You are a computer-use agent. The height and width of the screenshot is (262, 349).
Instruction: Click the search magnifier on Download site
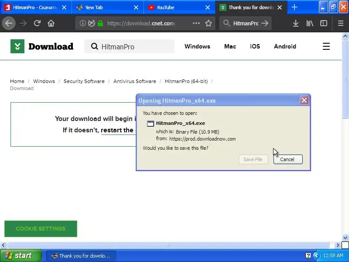[95, 46]
